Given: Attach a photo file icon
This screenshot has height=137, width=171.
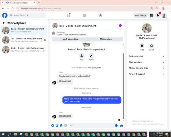Looking at the screenshot, I should pyautogui.click(x=57, y=126).
